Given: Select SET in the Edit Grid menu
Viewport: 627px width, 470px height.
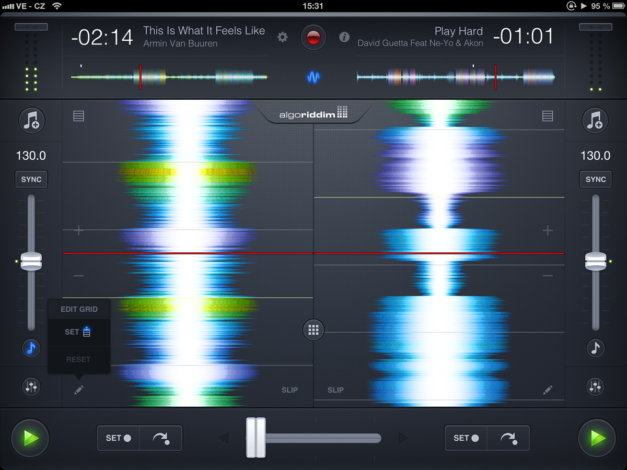Looking at the screenshot, I should point(78,332).
